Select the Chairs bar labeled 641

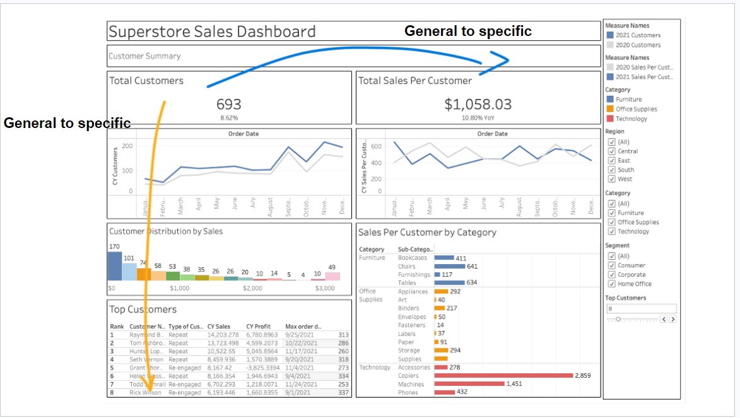449,266
